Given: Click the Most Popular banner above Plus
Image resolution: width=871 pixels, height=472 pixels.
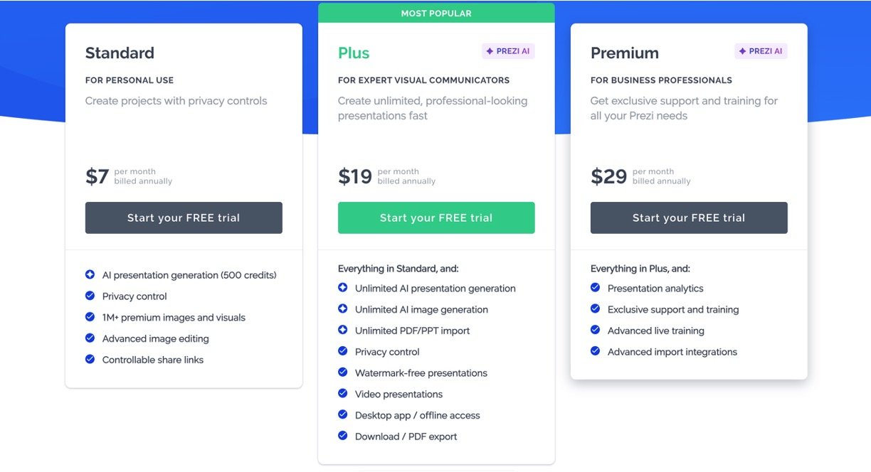Looking at the screenshot, I should [x=436, y=13].
